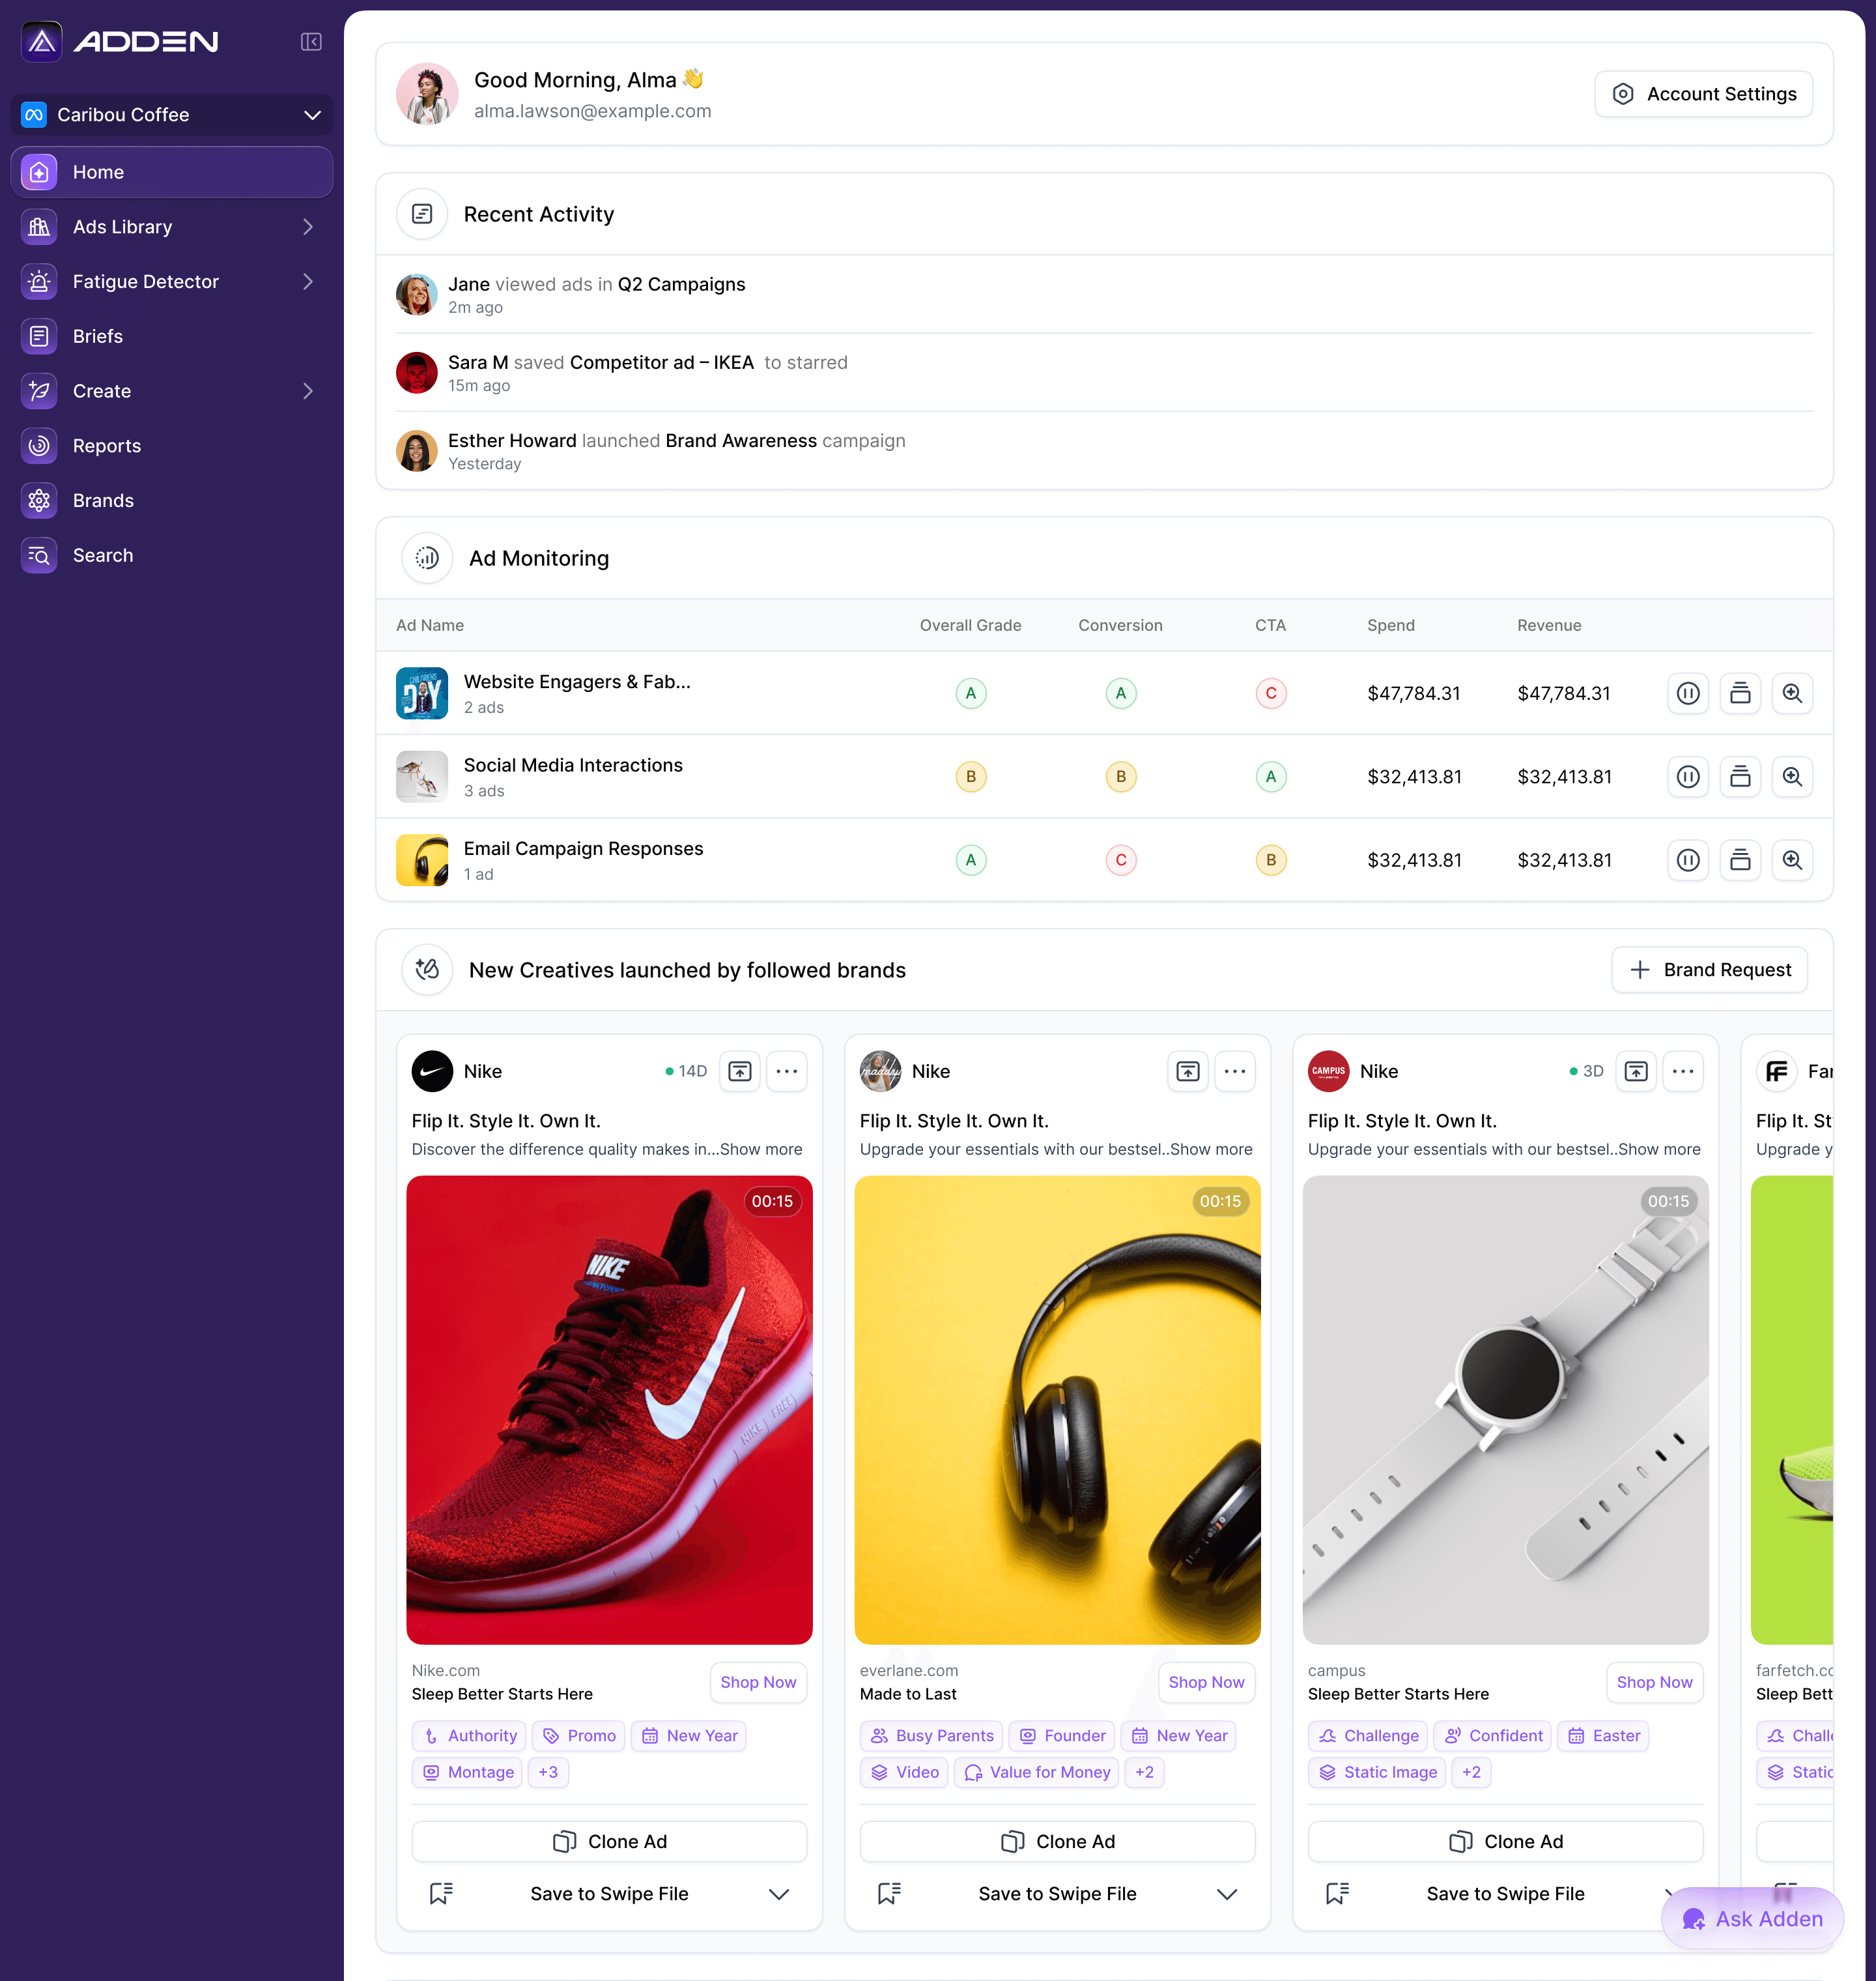
Task: Click the Overall Grade column header
Action: pos(970,626)
